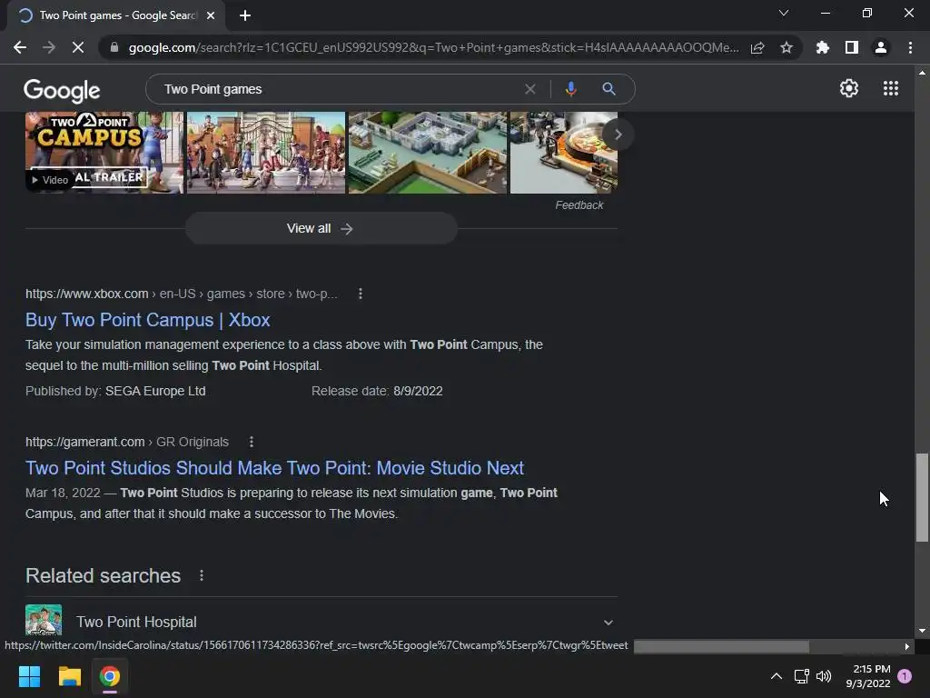Open Buy Two Point Campus | Xbox link

click(148, 320)
